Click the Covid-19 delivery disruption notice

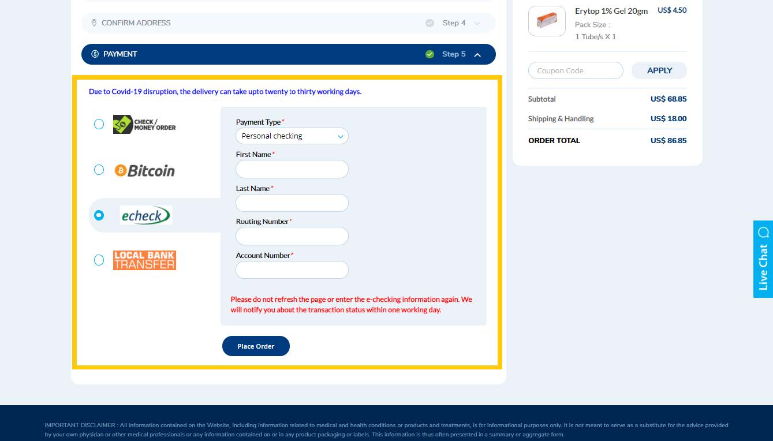point(225,91)
